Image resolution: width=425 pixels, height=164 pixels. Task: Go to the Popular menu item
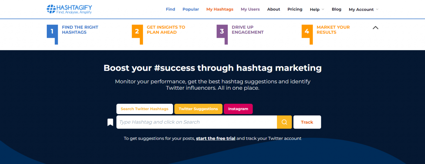coord(191,9)
